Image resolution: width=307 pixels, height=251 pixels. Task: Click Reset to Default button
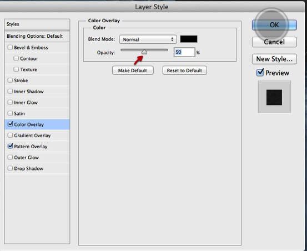click(x=185, y=71)
